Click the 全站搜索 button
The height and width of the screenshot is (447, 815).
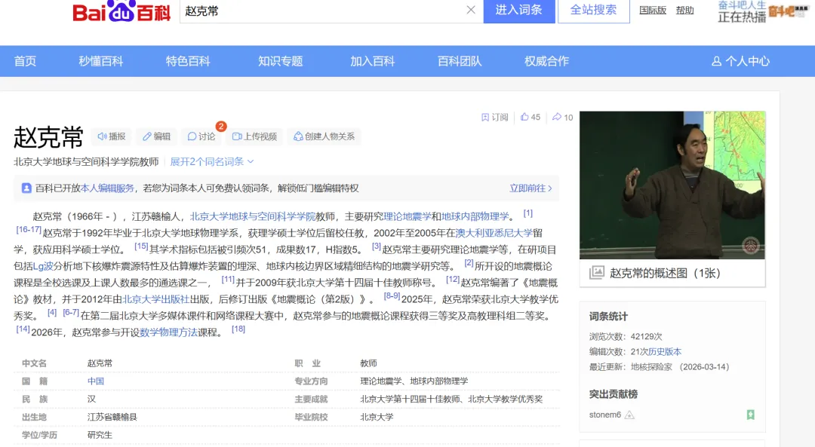594,11
